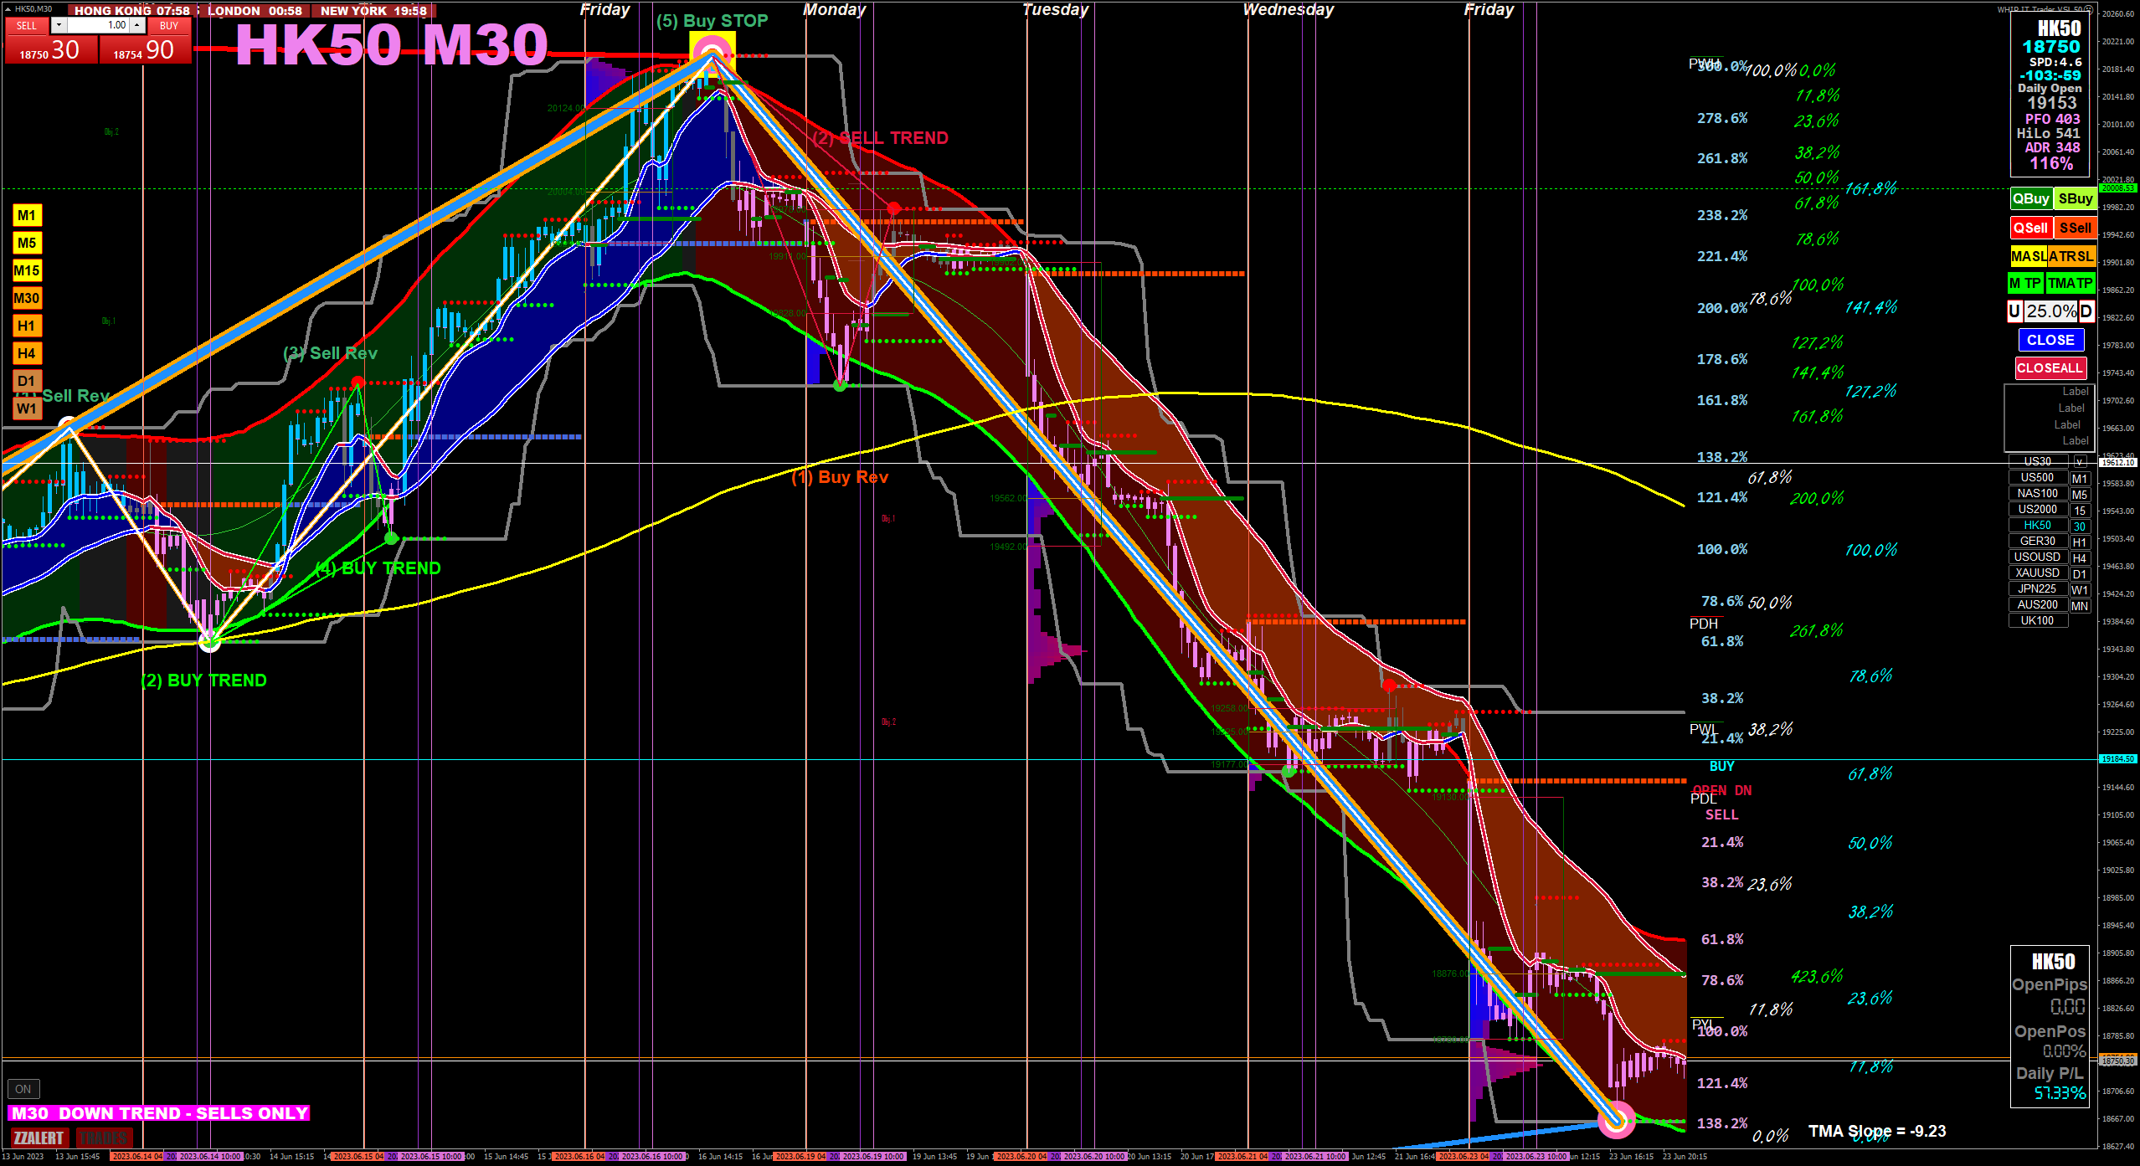Collapse the one-click trading panel arrow
Image resolution: width=2140 pixels, height=1166 pixels.
click(x=8, y=8)
